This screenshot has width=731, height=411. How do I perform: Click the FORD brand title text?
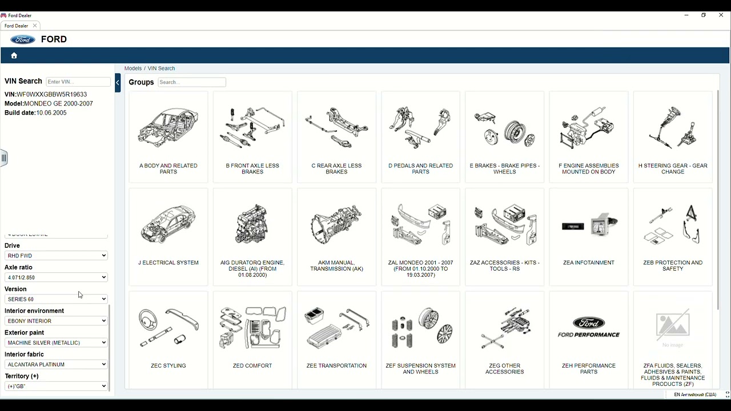click(54, 39)
